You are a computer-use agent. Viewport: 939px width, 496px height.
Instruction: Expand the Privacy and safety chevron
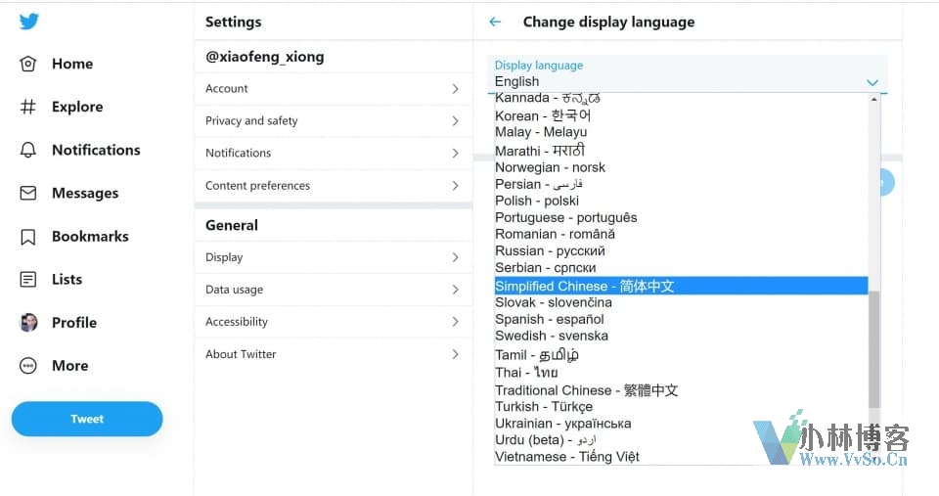pos(455,121)
